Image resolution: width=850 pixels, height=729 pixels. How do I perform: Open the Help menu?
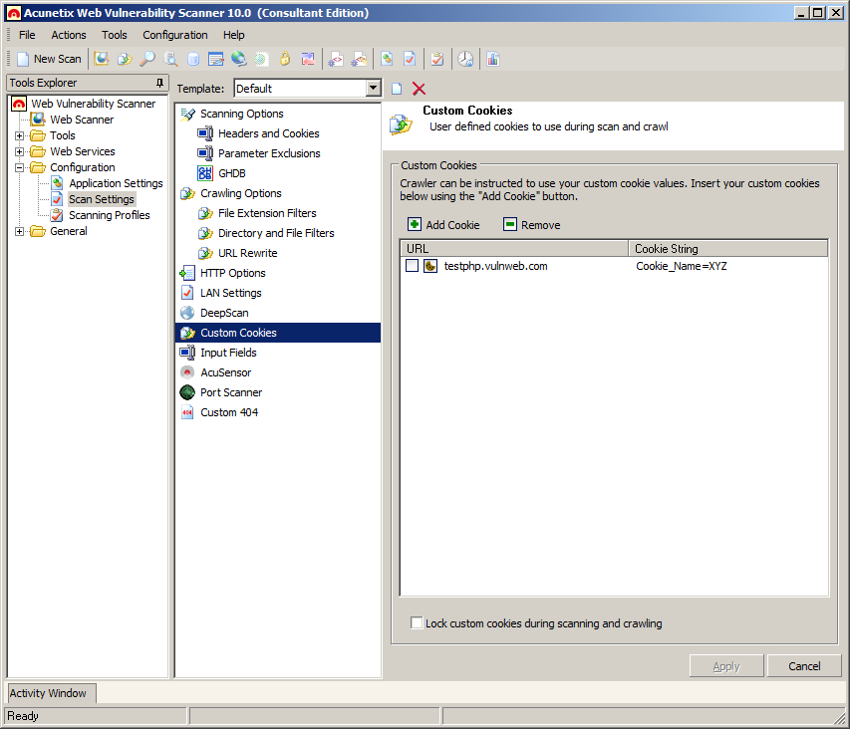point(233,35)
